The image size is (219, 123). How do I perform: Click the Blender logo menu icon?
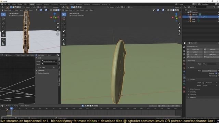tap(2, 4)
